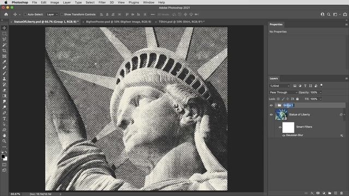349x196 pixels.
Task: Collapse Statue of Liberty smart filters arrow
Action: pyautogui.click(x=344, y=115)
